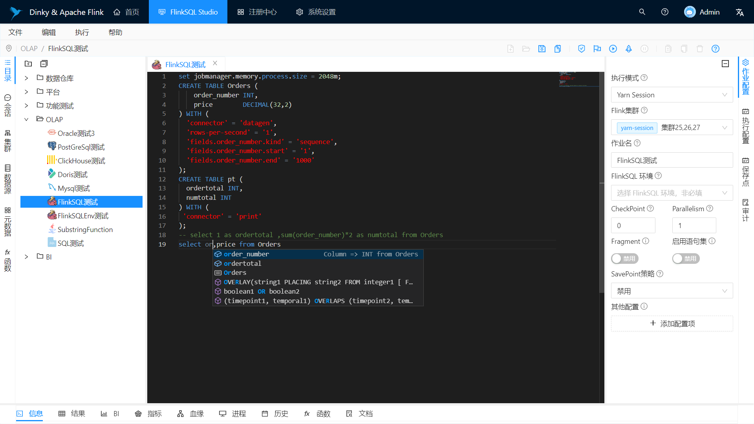
Task: Collapse the OLAP folder
Action: (x=26, y=119)
